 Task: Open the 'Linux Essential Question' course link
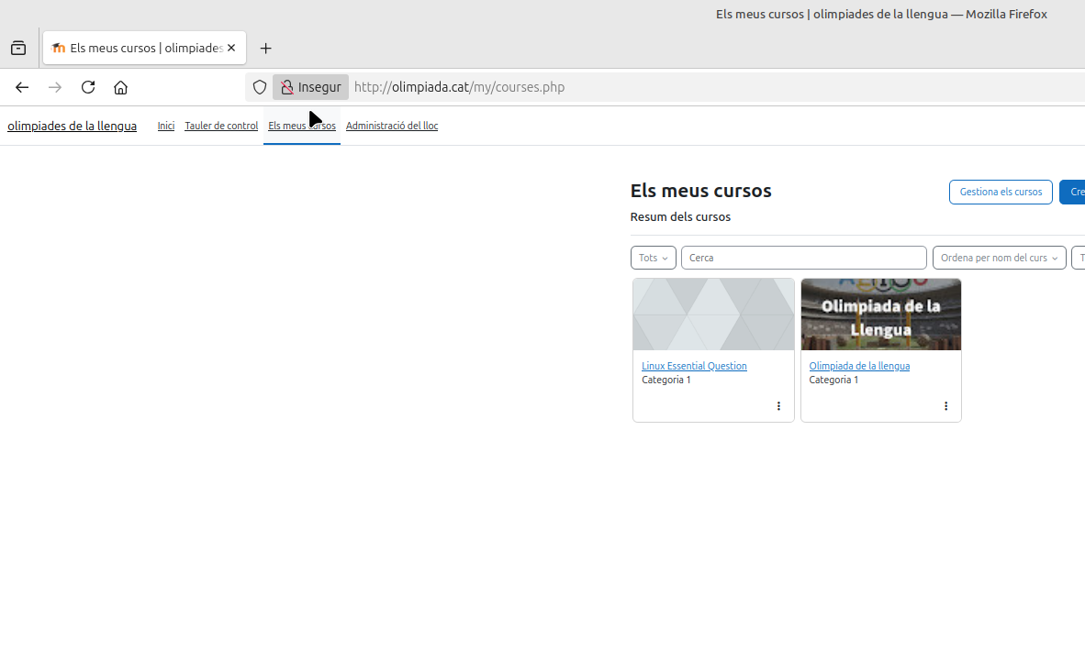[x=694, y=366]
